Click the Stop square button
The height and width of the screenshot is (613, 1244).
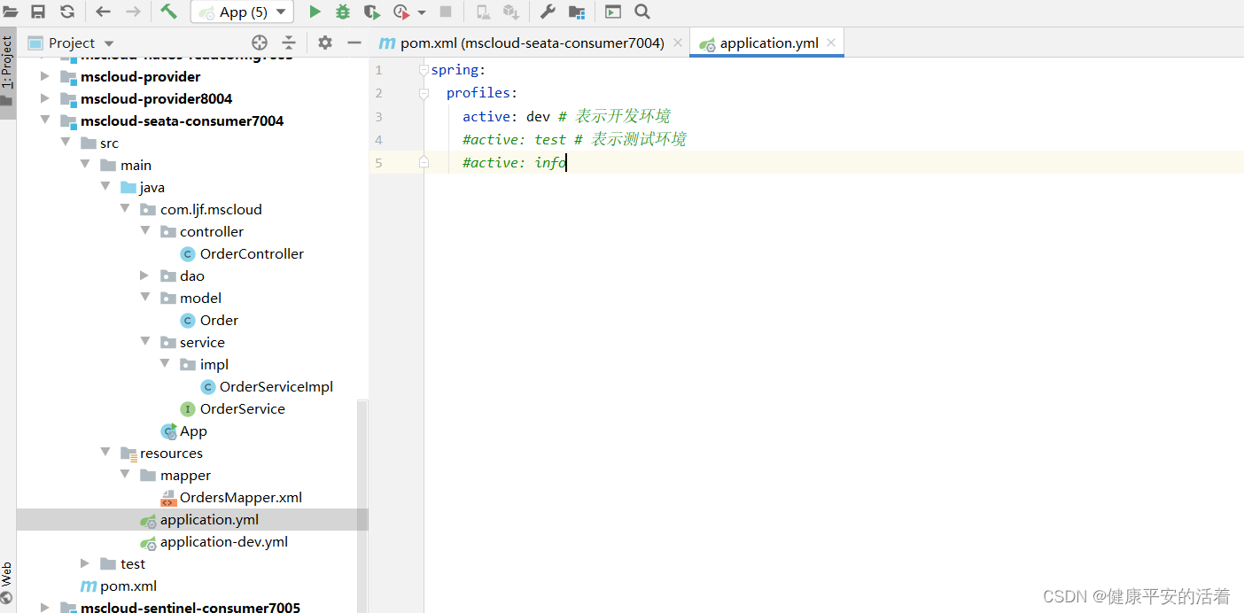click(x=446, y=12)
